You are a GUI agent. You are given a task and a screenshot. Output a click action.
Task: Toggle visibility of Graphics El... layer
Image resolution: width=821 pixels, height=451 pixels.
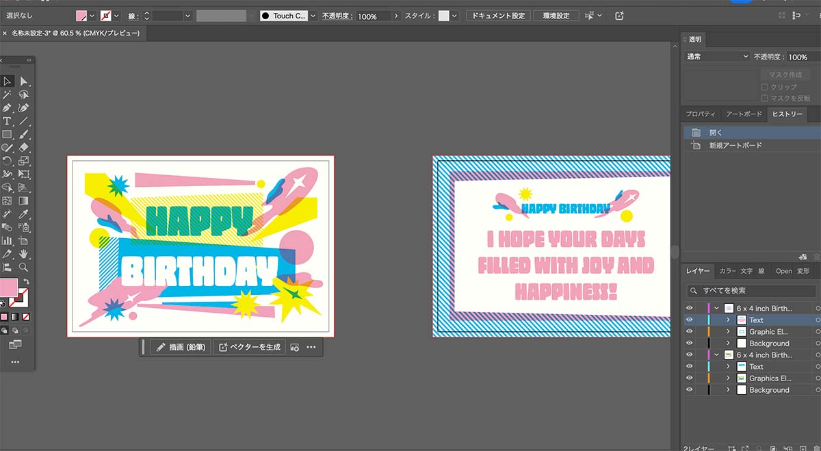pos(689,378)
